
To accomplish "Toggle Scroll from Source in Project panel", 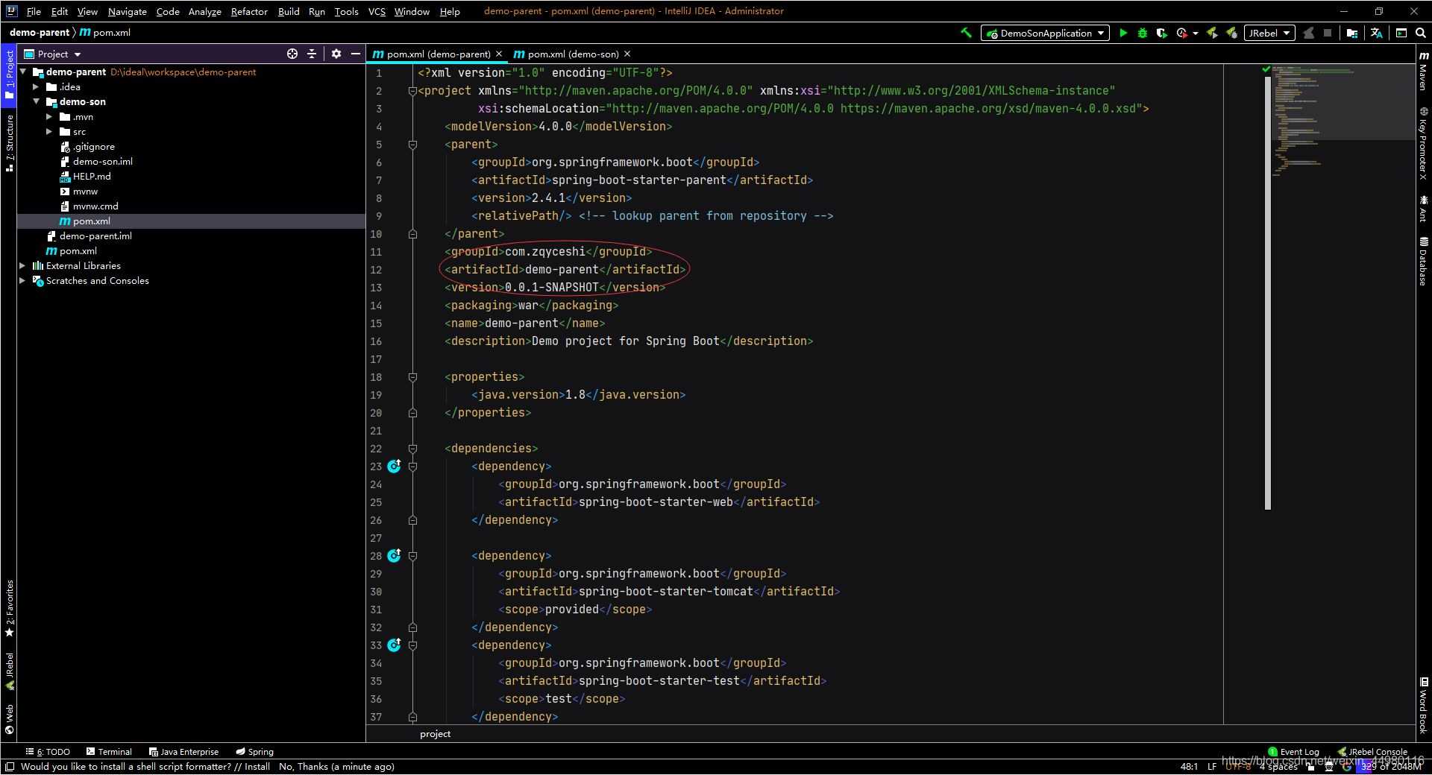I will (292, 54).
